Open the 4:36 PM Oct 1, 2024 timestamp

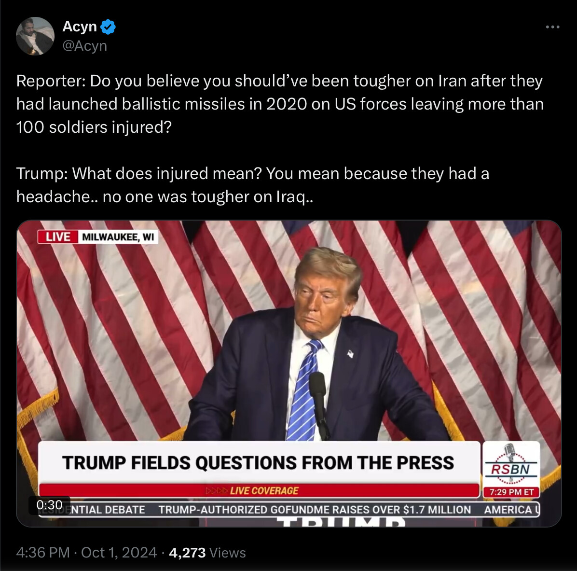click(86, 552)
